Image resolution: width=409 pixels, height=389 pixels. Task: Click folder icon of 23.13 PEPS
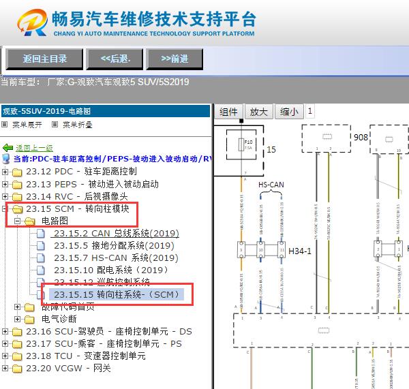click(x=17, y=185)
